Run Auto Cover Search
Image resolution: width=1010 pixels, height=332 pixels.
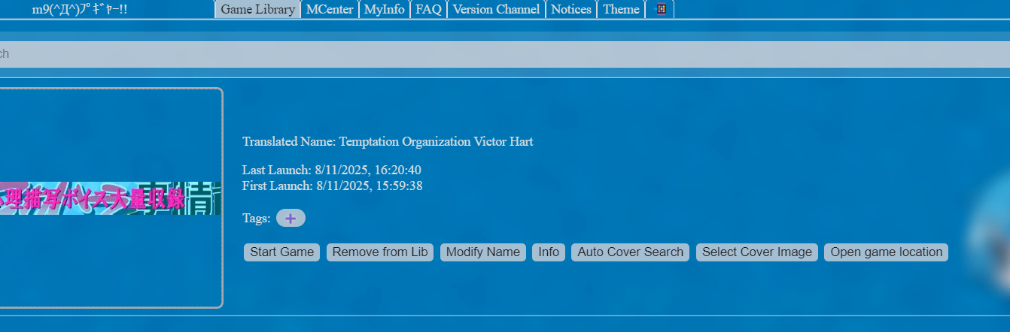[x=631, y=252]
